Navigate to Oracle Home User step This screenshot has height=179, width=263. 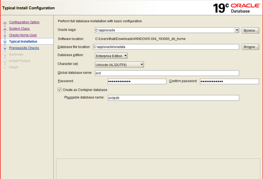tap(23, 35)
